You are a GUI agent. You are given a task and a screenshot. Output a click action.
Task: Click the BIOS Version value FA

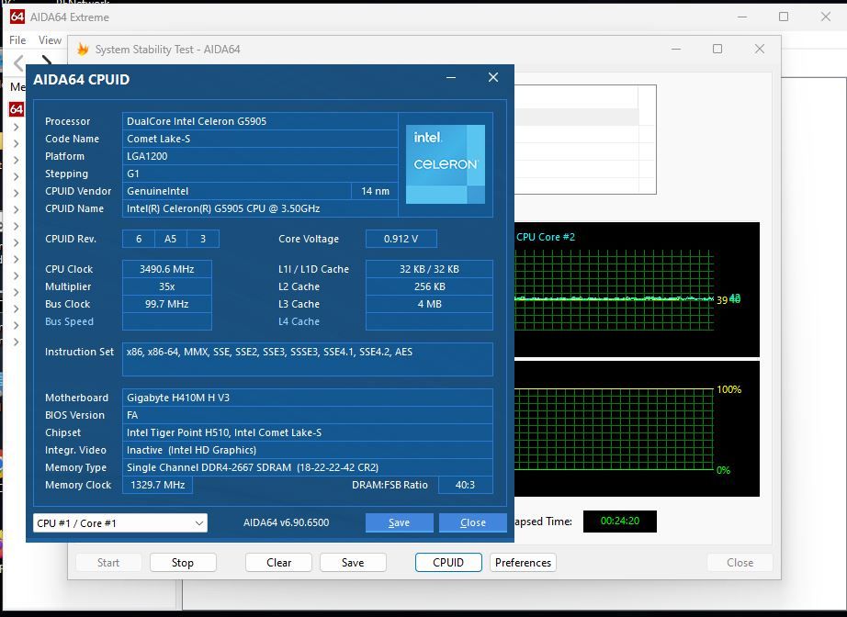(x=308, y=415)
